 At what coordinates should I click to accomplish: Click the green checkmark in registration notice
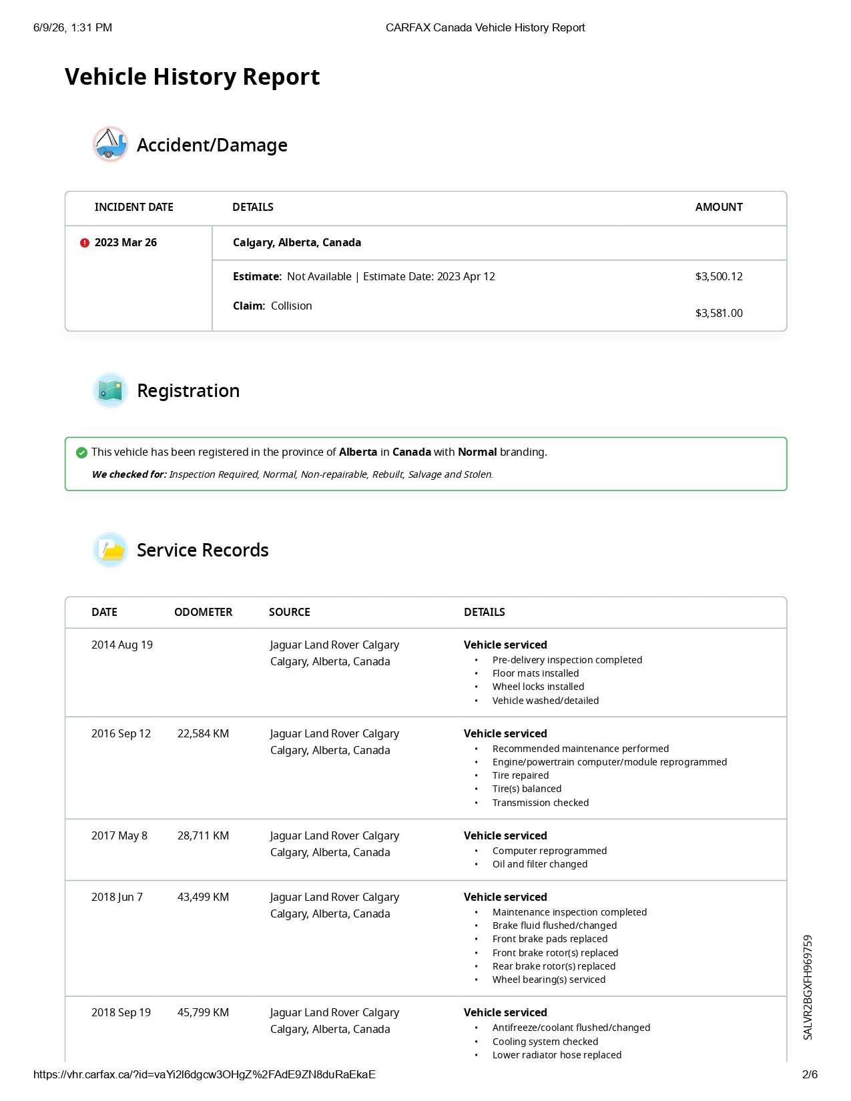pos(81,452)
